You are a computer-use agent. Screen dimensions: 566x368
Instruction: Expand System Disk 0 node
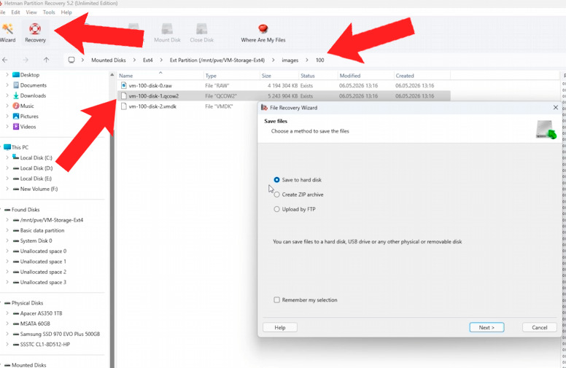pyautogui.click(x=7, y=240)
